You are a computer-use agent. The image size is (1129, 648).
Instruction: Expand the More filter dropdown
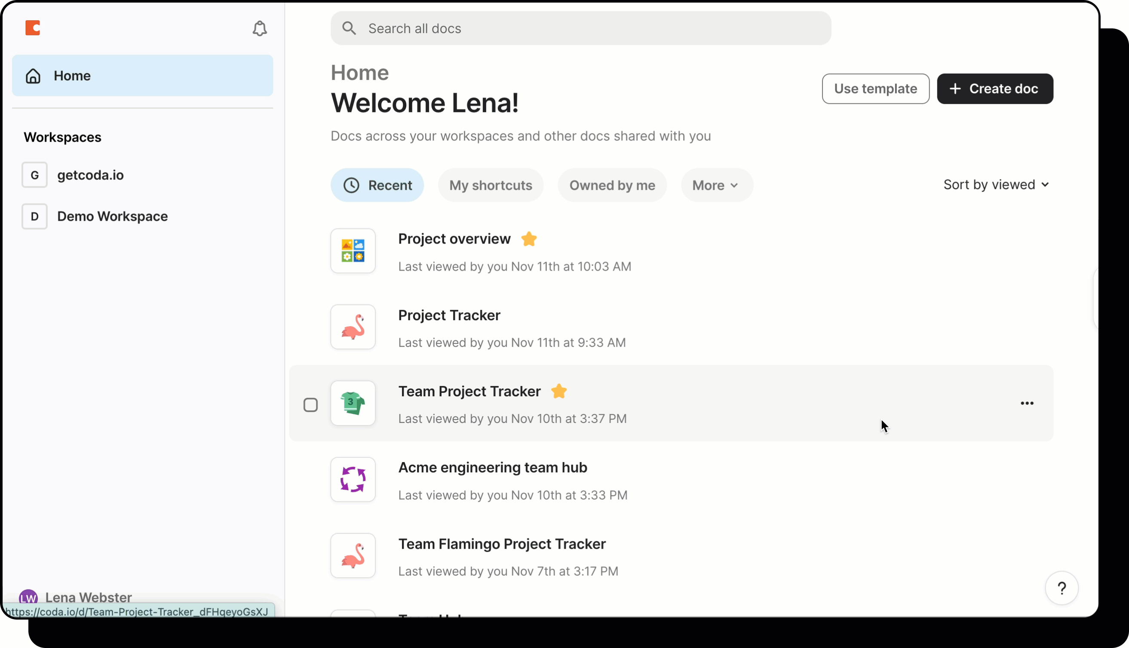click(716, 185)
